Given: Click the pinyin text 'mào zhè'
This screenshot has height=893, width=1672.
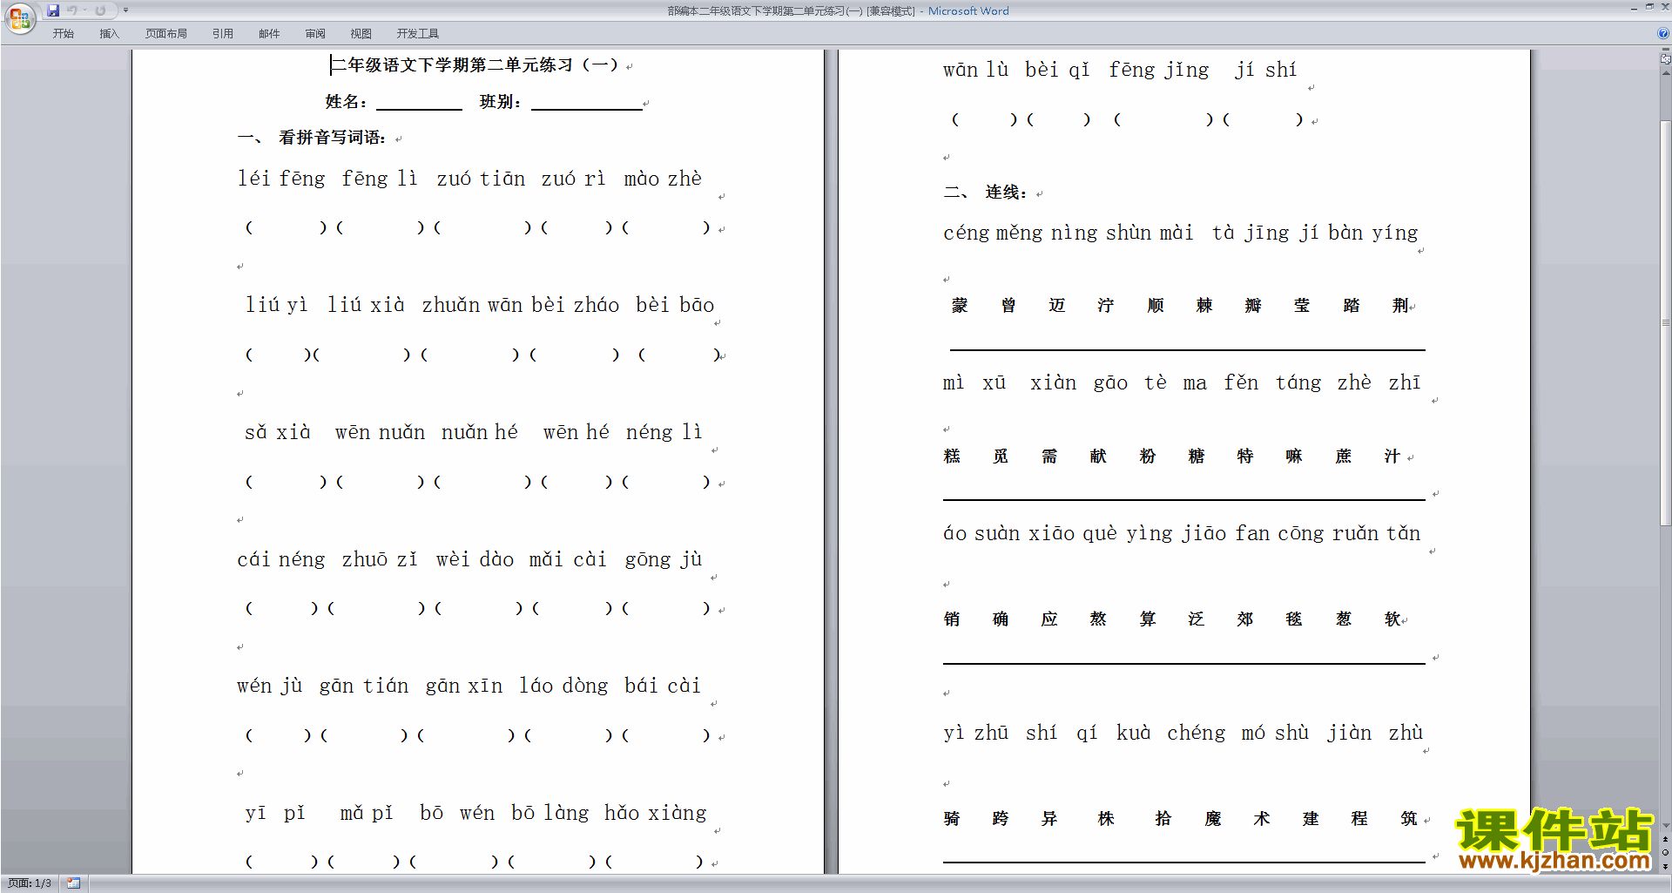Looking at the screenshot, I should point(663,179).
